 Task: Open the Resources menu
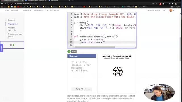39,10
